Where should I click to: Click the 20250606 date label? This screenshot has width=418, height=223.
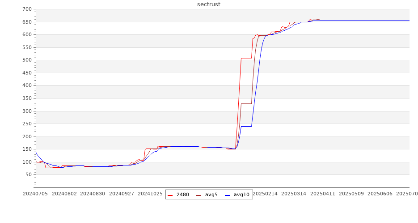(x=380, y=194)
